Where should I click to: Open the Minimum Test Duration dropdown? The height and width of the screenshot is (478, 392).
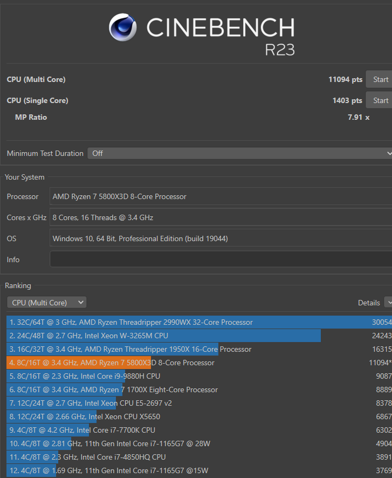[x=240, y=153]
